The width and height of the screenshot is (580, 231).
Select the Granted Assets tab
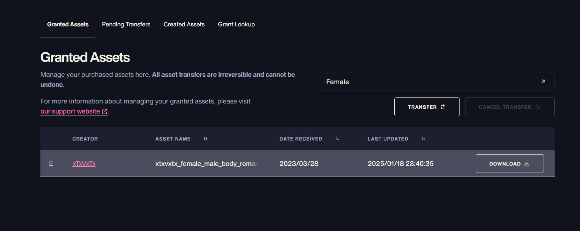point(68,24)
